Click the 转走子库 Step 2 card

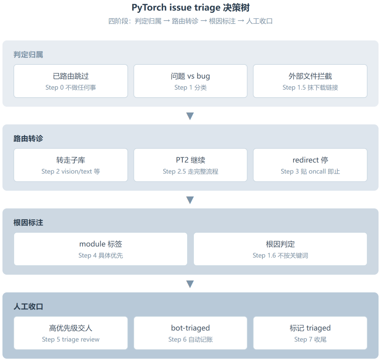71,165
